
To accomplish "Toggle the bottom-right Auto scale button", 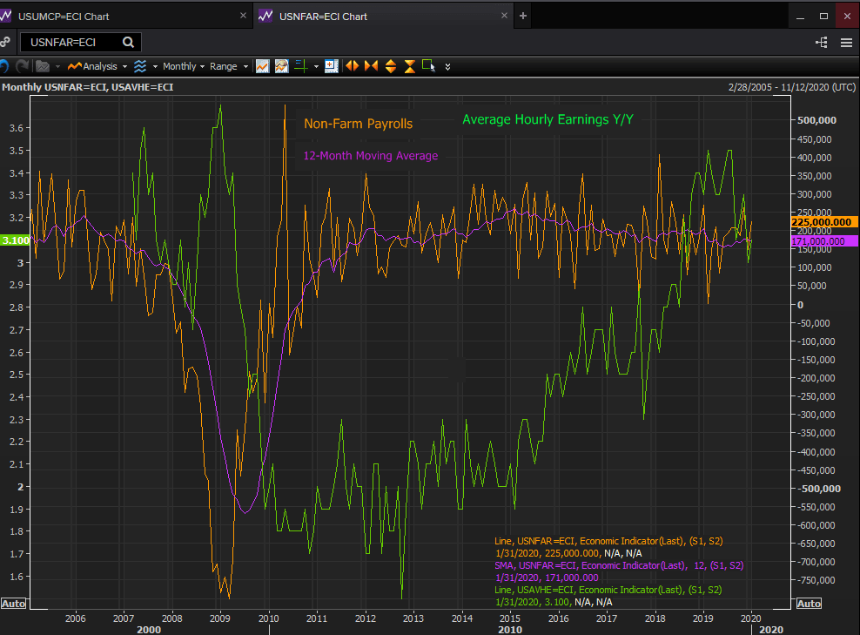I will pos(808,604).
